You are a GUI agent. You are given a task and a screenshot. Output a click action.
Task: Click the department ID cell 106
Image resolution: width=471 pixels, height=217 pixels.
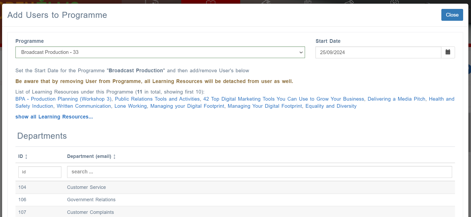22,200
